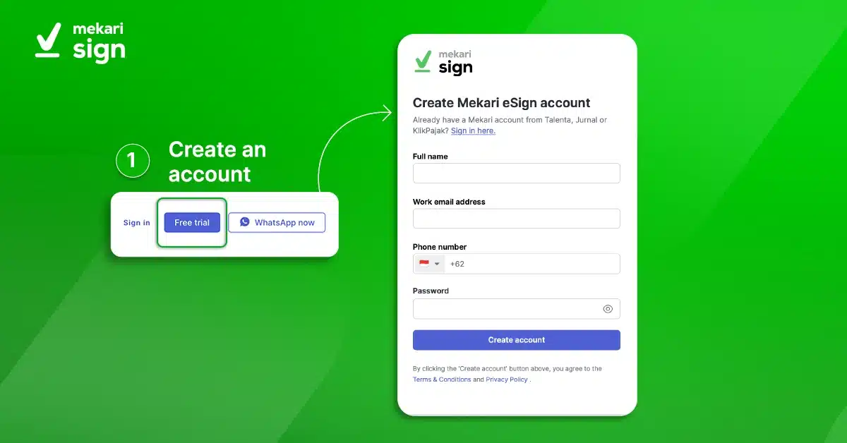Submit with the Create account button
The width and height of the screenshot is (847, 443).
516,340
